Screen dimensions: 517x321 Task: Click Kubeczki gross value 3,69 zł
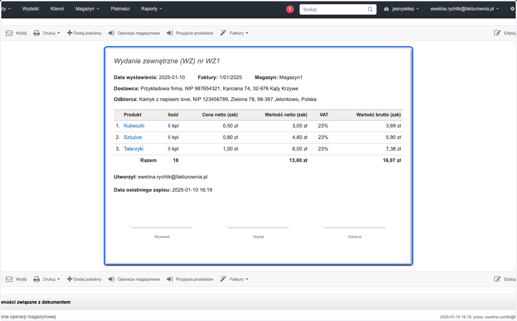click(x=394, y=126)
